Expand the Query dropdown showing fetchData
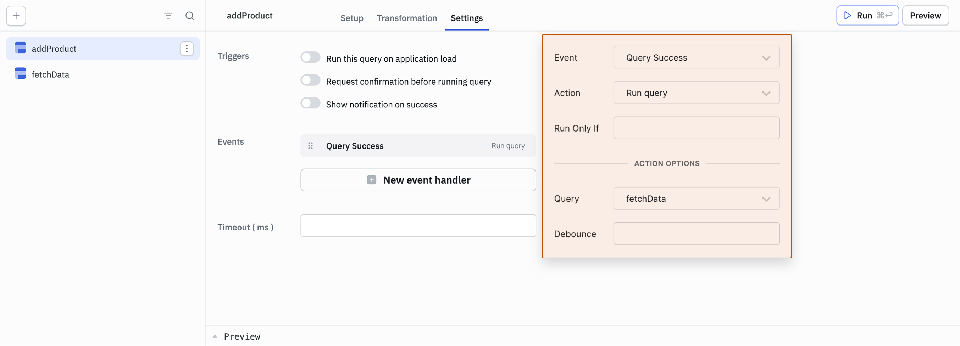 696,199
